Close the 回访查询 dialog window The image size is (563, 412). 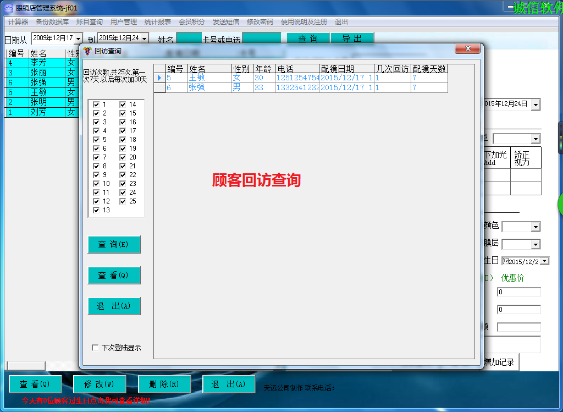[468, 49]
